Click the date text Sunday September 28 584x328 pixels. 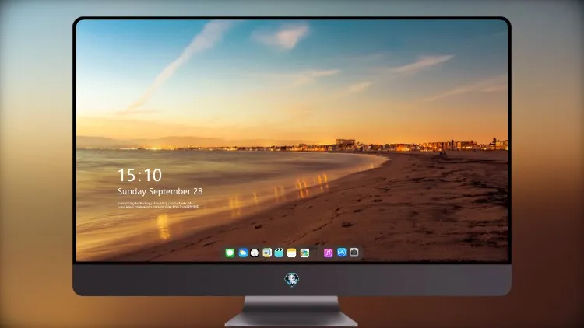click(160, 191)
